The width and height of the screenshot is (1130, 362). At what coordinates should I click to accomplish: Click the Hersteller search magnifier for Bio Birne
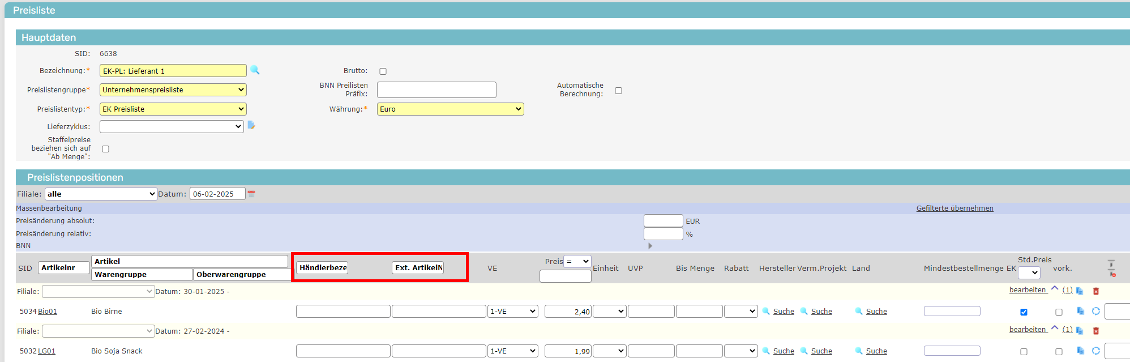[766, 311]
